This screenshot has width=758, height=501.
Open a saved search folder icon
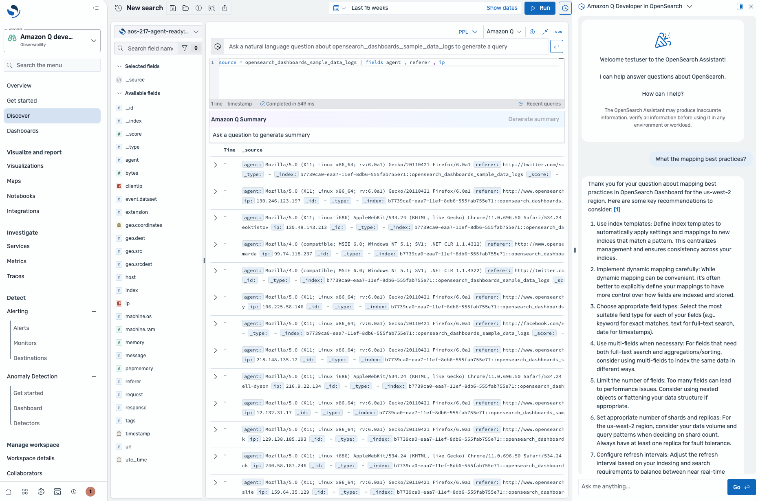[186, 8]
